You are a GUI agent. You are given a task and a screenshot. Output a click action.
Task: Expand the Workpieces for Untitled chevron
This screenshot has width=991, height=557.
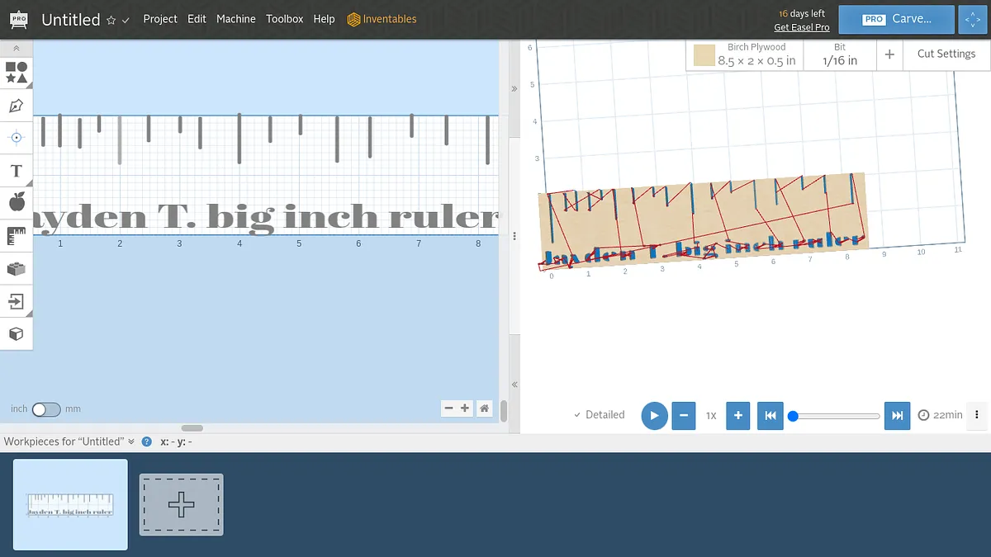point(131,441)
